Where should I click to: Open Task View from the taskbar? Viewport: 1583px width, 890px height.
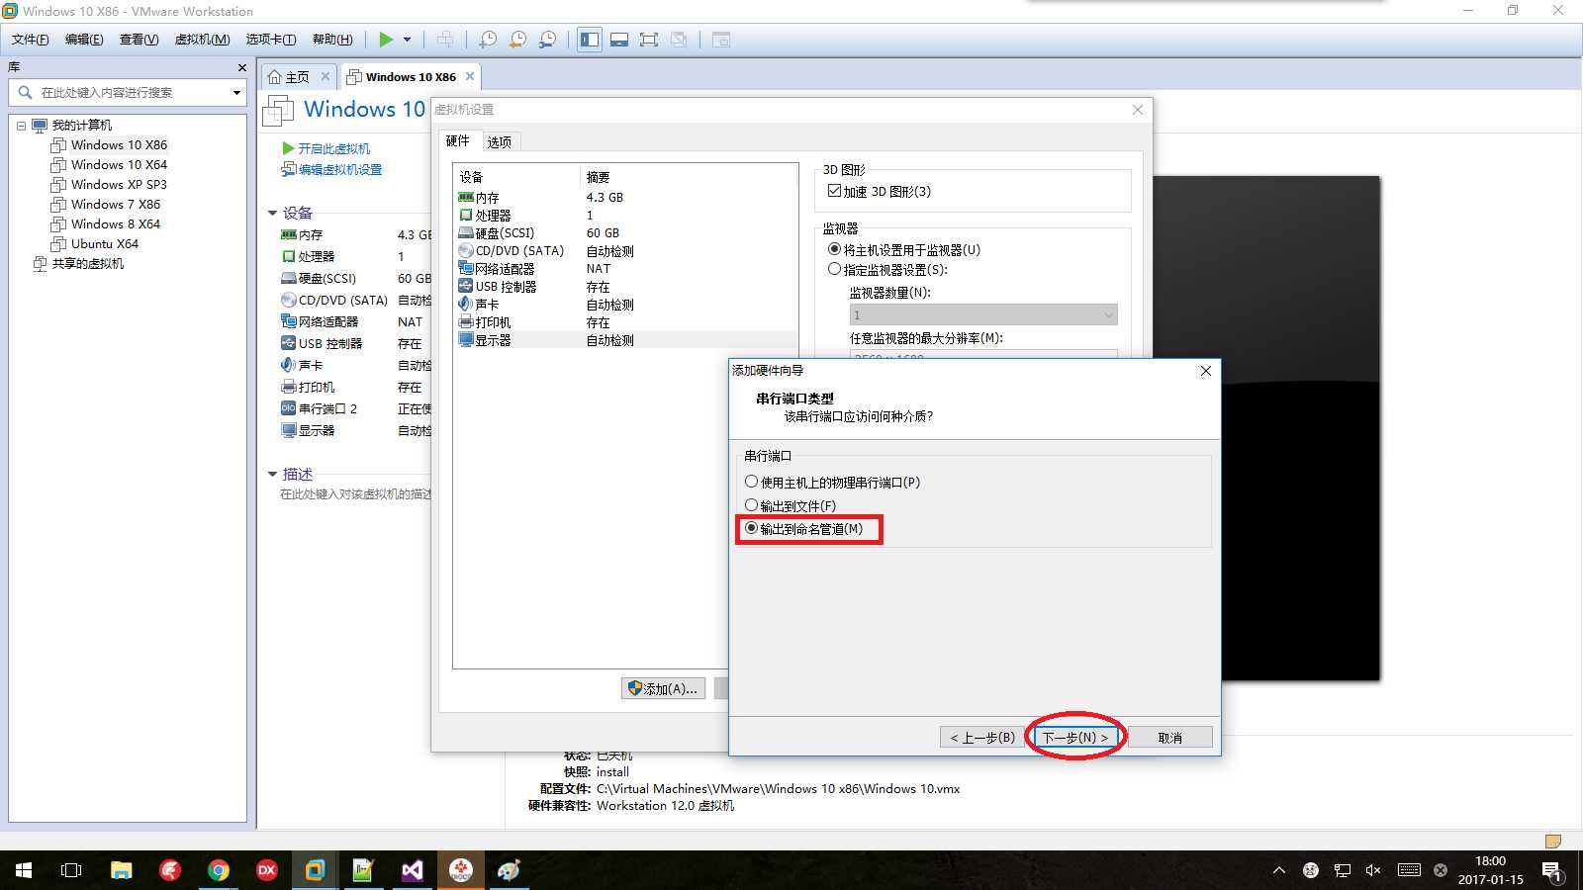[71, 870]
